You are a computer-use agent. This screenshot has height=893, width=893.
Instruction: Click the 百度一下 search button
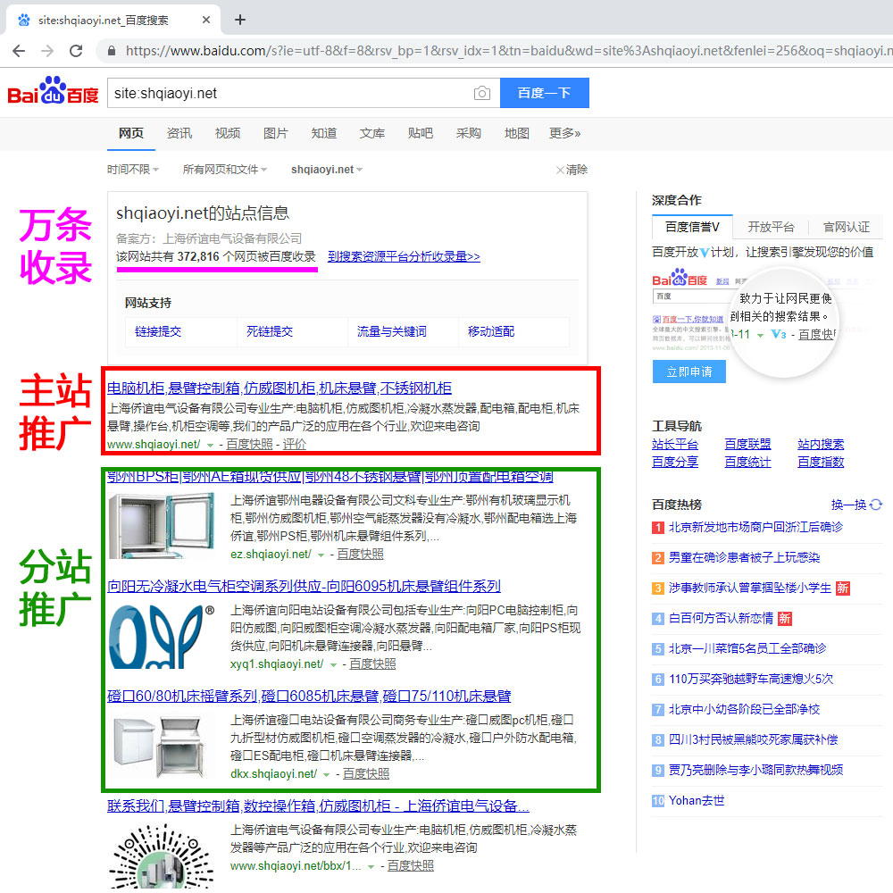[545, 93]
